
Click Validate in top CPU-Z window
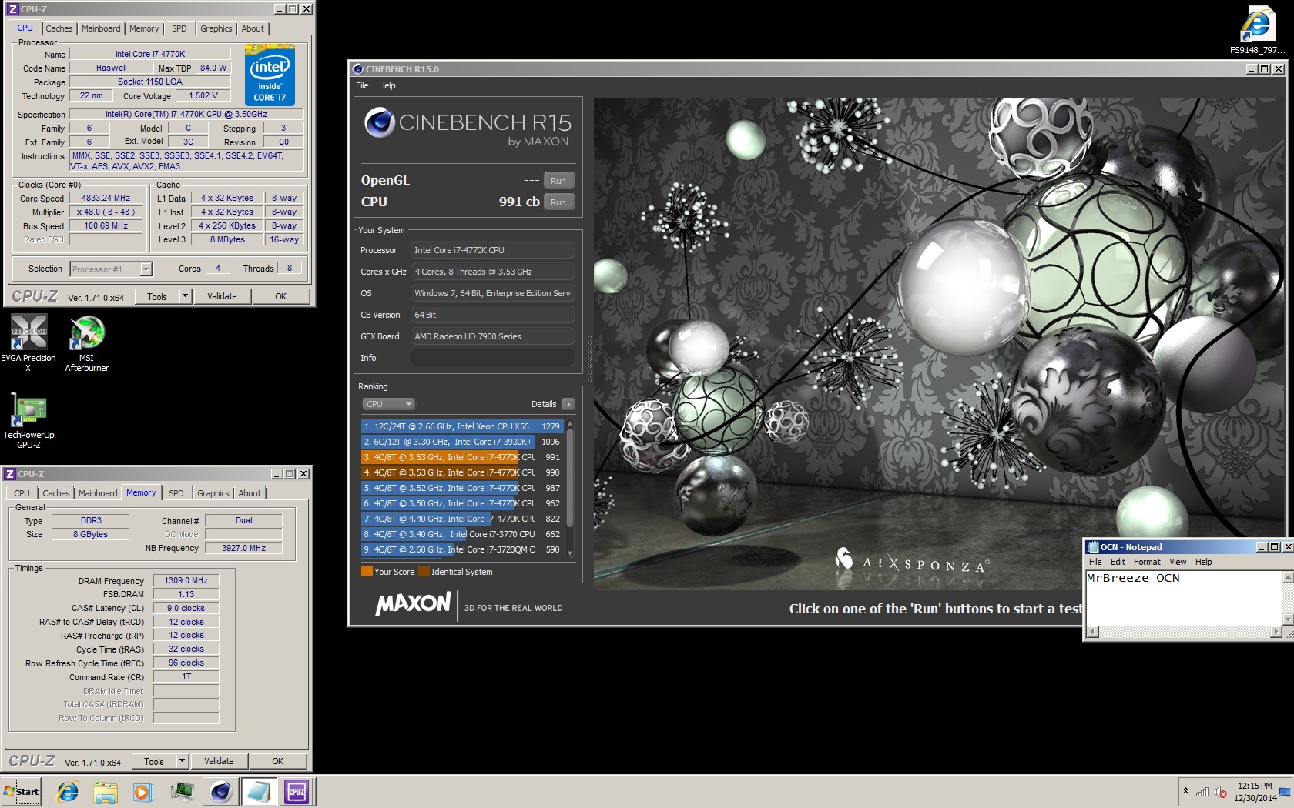(x=222, y=296)
